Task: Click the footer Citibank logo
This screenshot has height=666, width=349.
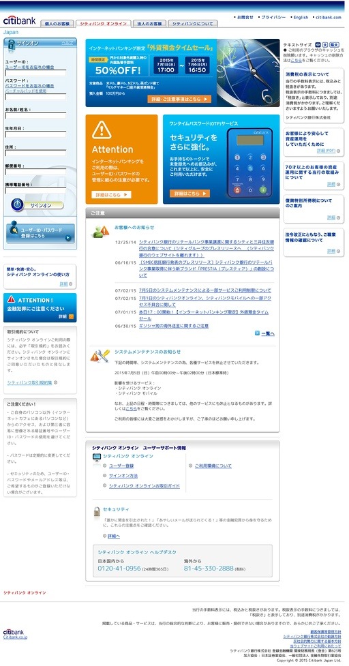Action: click(x=14, y=632)
